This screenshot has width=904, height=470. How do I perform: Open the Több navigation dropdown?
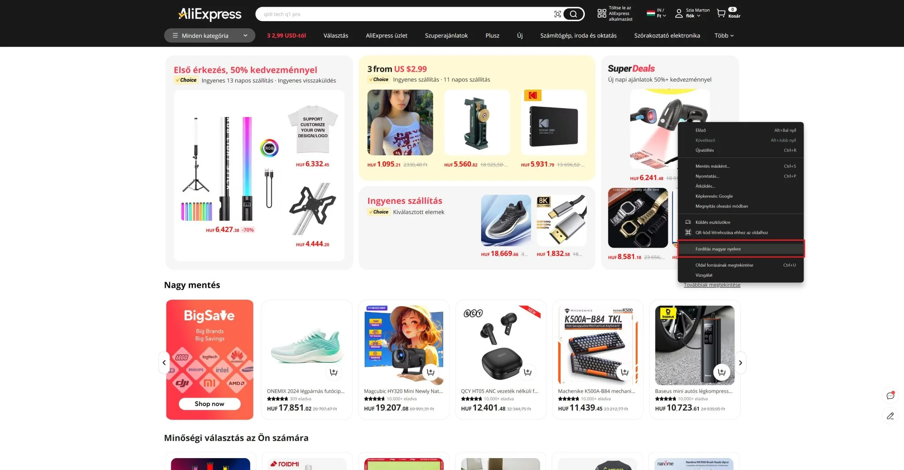tap(724, 36)
